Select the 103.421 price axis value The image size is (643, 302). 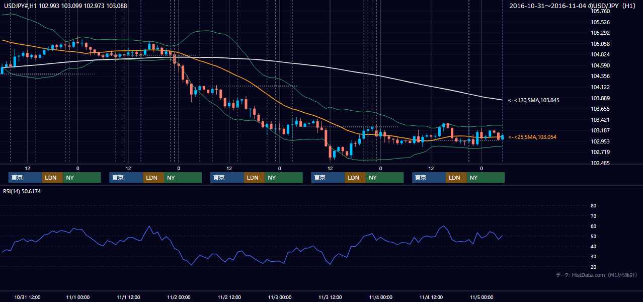coord(601,120)
